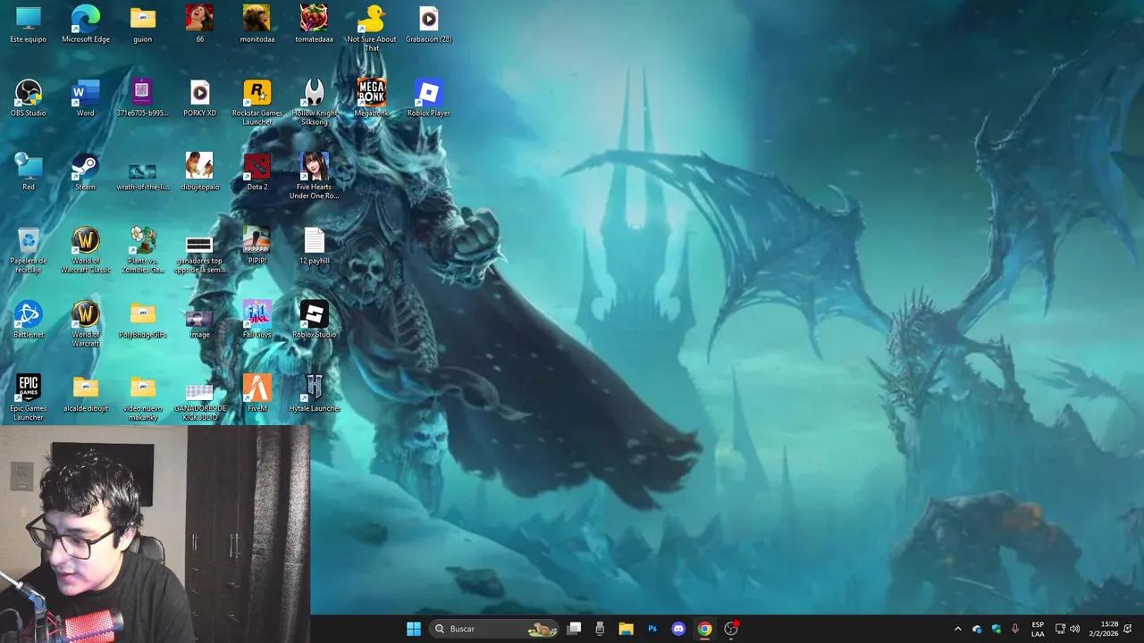The image size is (1144, 643).
Task: Open the guion folder
Action: click(x=143, y=24)
